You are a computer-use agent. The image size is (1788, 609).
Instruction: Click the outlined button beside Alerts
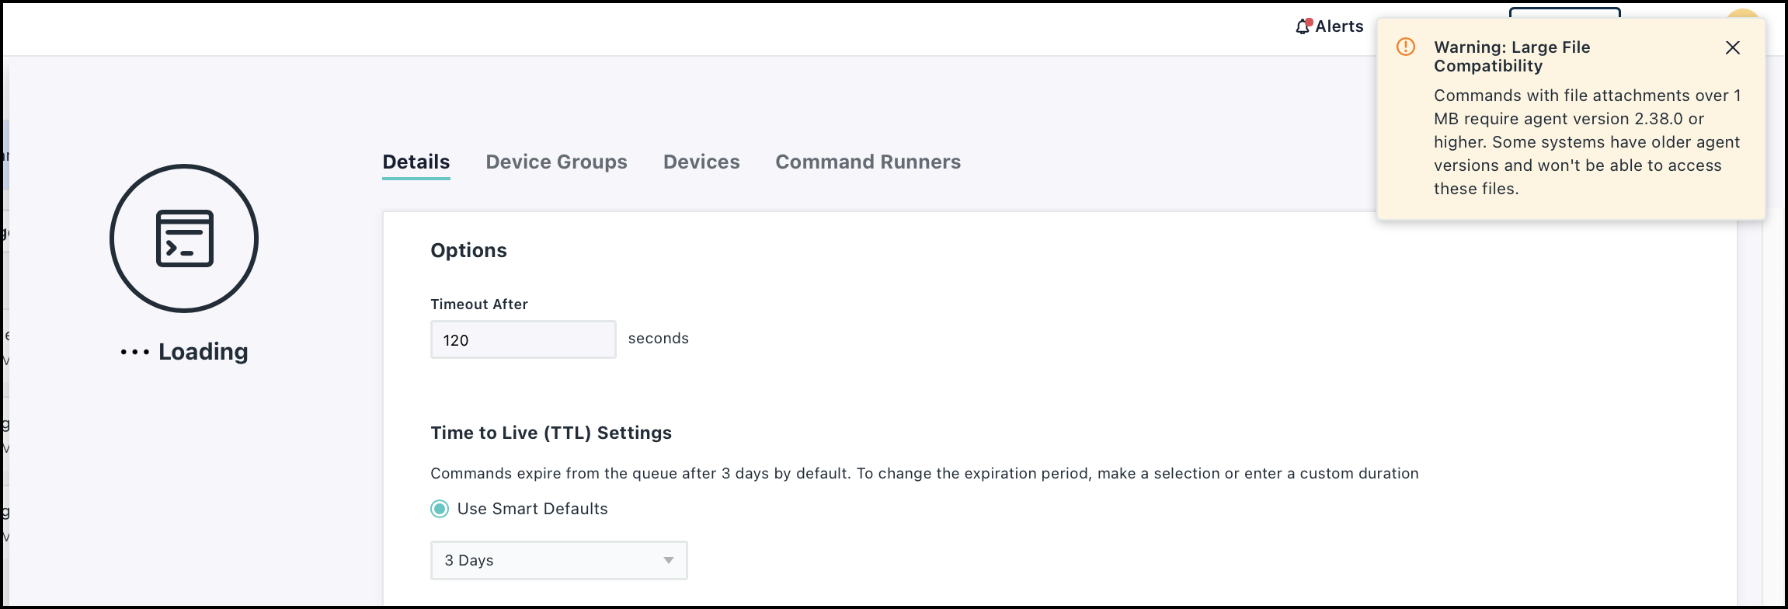[x=1564, y=13]
